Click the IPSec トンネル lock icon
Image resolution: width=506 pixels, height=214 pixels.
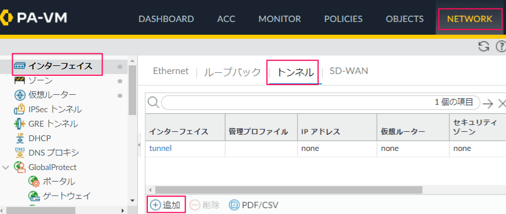coord(19,109)
